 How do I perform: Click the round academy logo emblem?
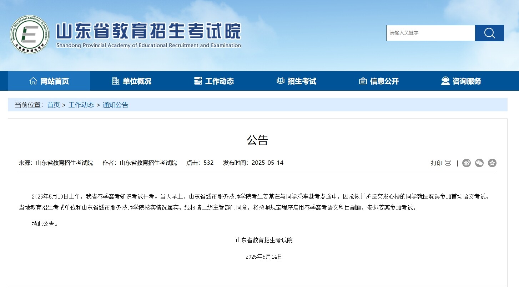coord(30,35)
